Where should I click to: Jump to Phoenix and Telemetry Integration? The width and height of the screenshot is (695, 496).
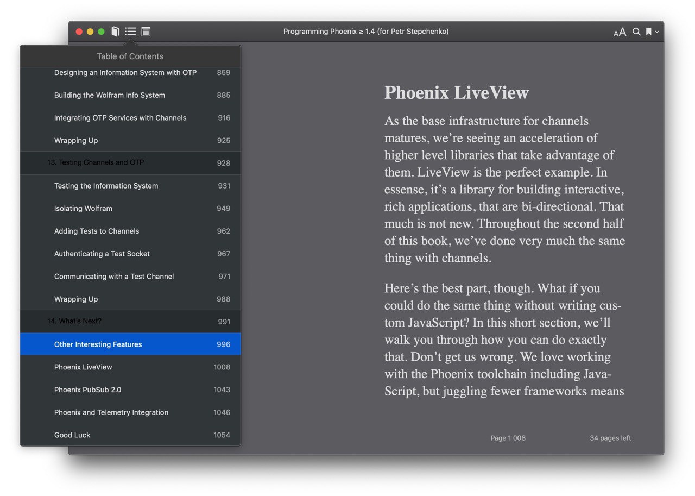coord(130,413)
